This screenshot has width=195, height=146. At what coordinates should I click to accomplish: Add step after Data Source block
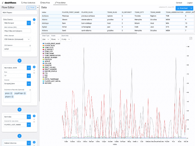point(19,61)
